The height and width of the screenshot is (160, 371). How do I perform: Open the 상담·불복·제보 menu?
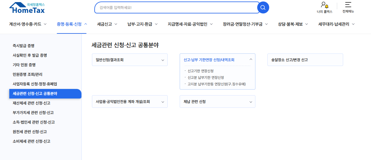click(x=293, y=24)
